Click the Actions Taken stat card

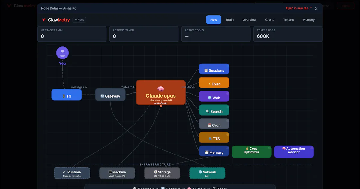pyautogui.click(x=144, y=34)
